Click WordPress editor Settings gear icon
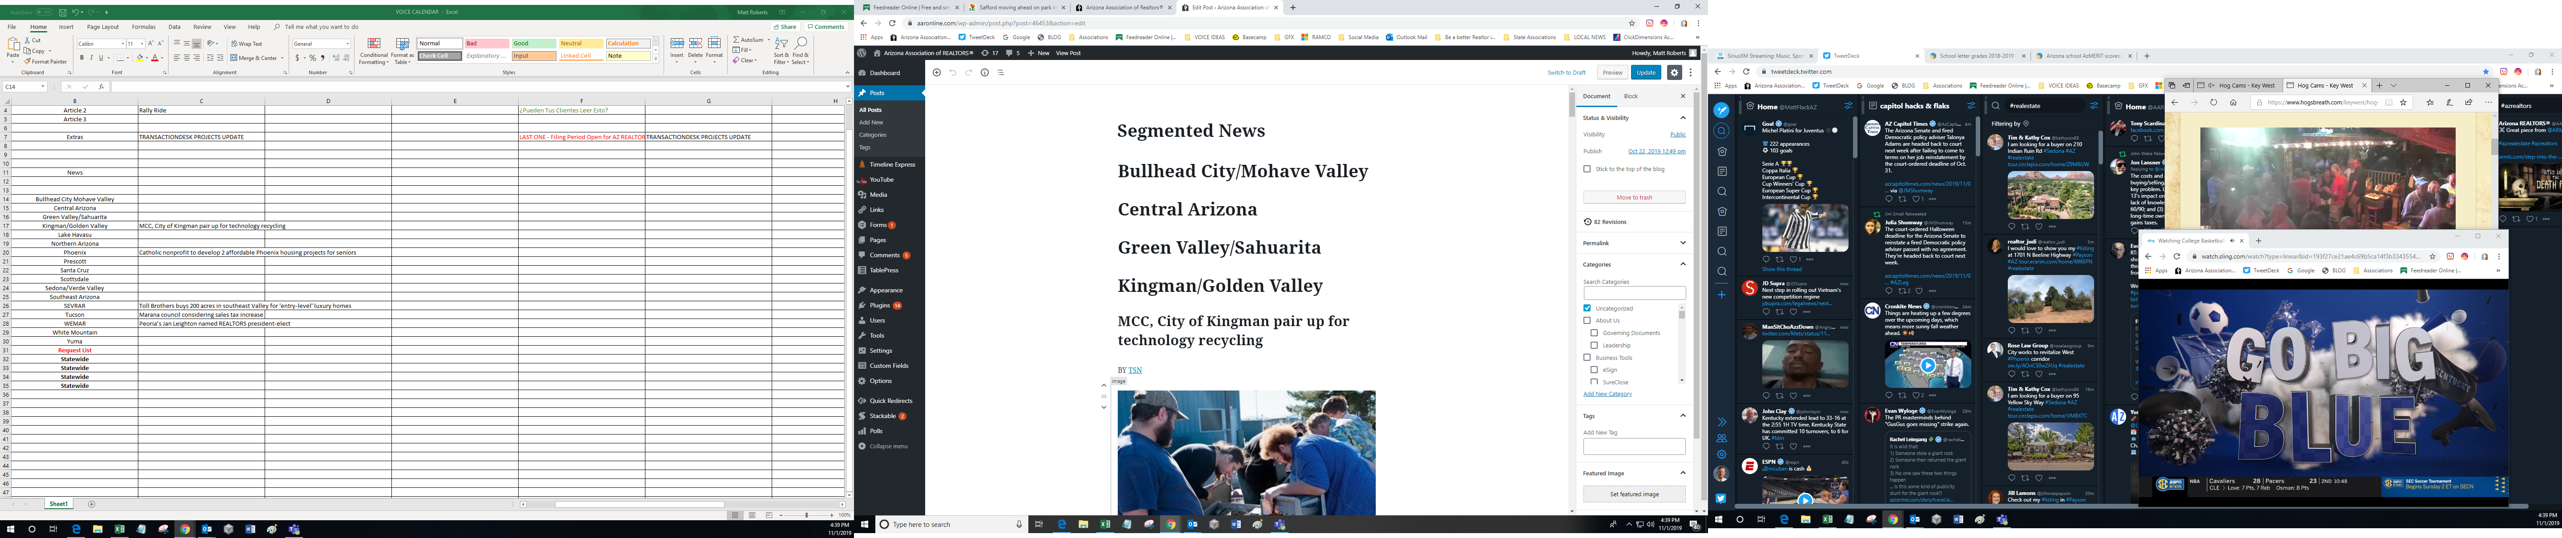Image resolution: width=2562 pixels, height=538 pixels. click(1675, 72)
